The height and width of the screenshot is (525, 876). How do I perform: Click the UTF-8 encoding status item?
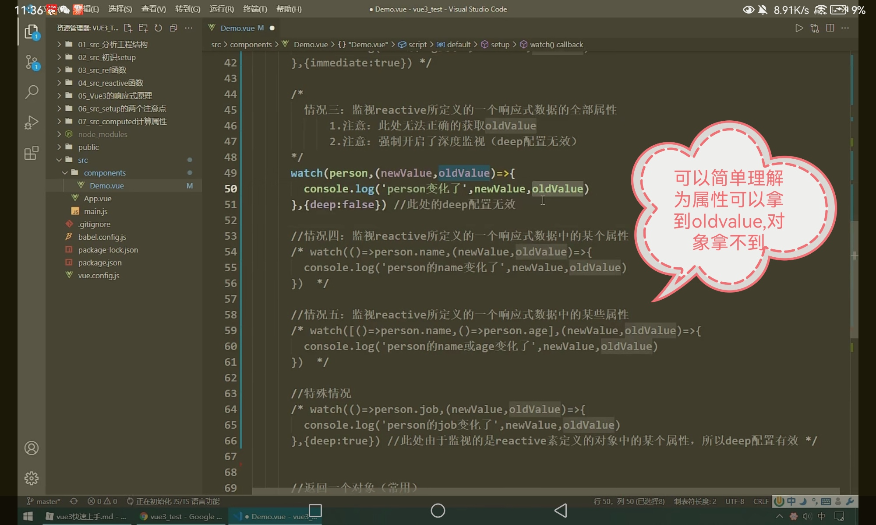735,501
